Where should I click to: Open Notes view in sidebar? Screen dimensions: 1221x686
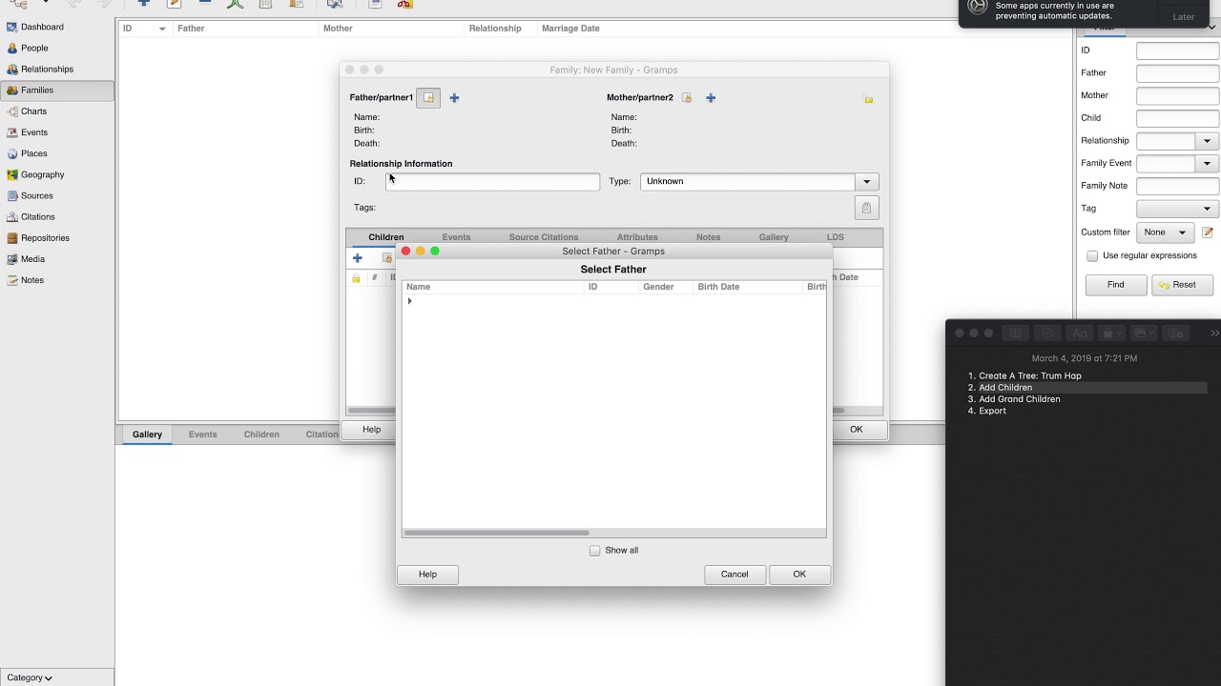point(31,280)
